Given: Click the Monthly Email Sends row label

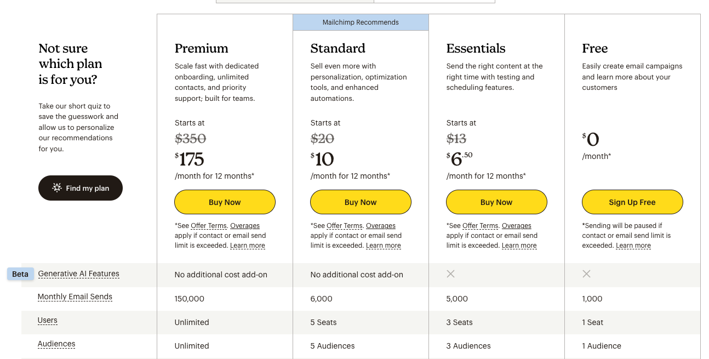Looking at the screenshot, I should (x=75, y=297).
